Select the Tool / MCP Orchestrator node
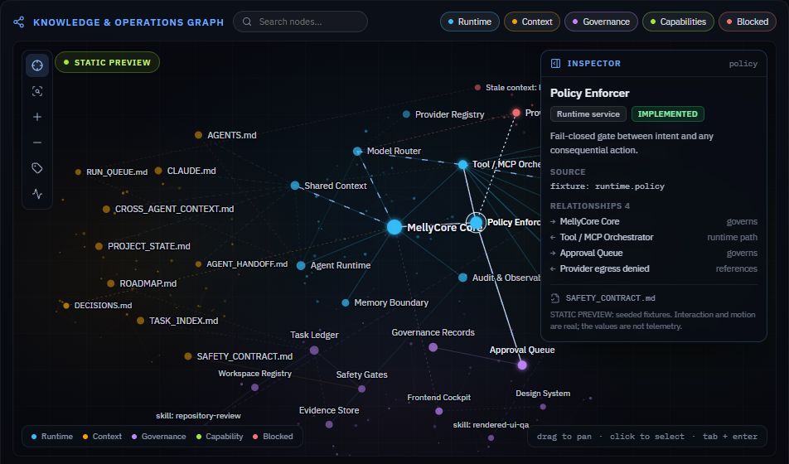This screenshot has height=464, width=789. click(x=462, y=165)
